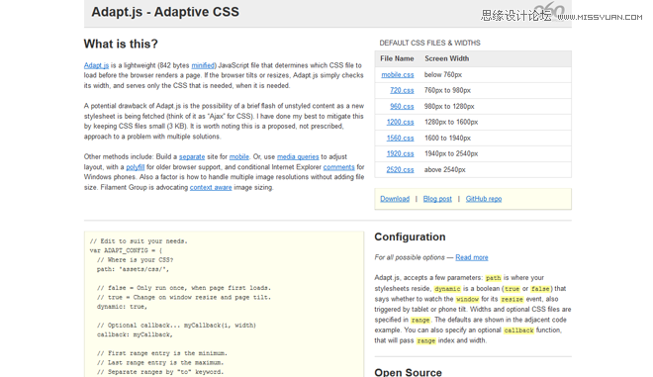Follow the minified link
This screenshot has width=653, height=377.
point(203,65)
